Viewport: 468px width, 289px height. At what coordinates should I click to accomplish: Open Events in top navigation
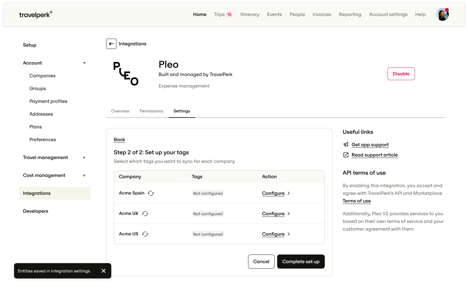coord(274,14)
